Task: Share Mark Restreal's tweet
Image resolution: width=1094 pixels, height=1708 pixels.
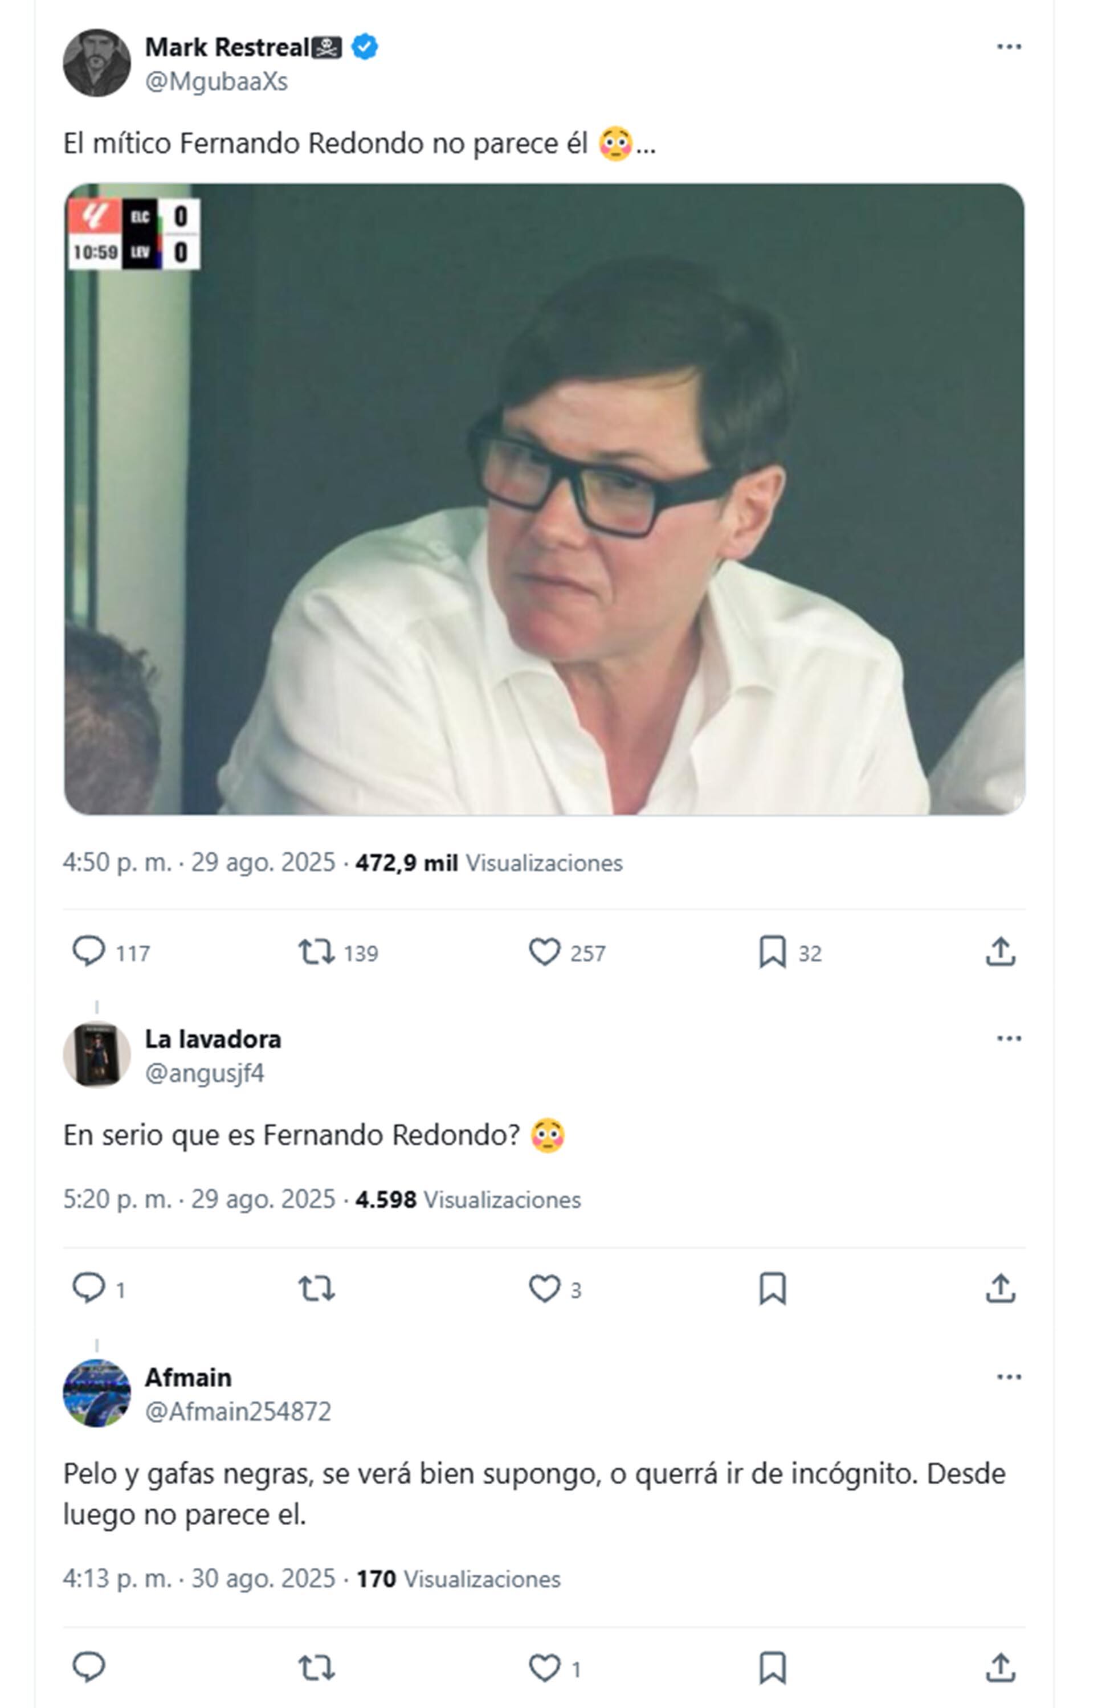Action: pos(1000,951)
